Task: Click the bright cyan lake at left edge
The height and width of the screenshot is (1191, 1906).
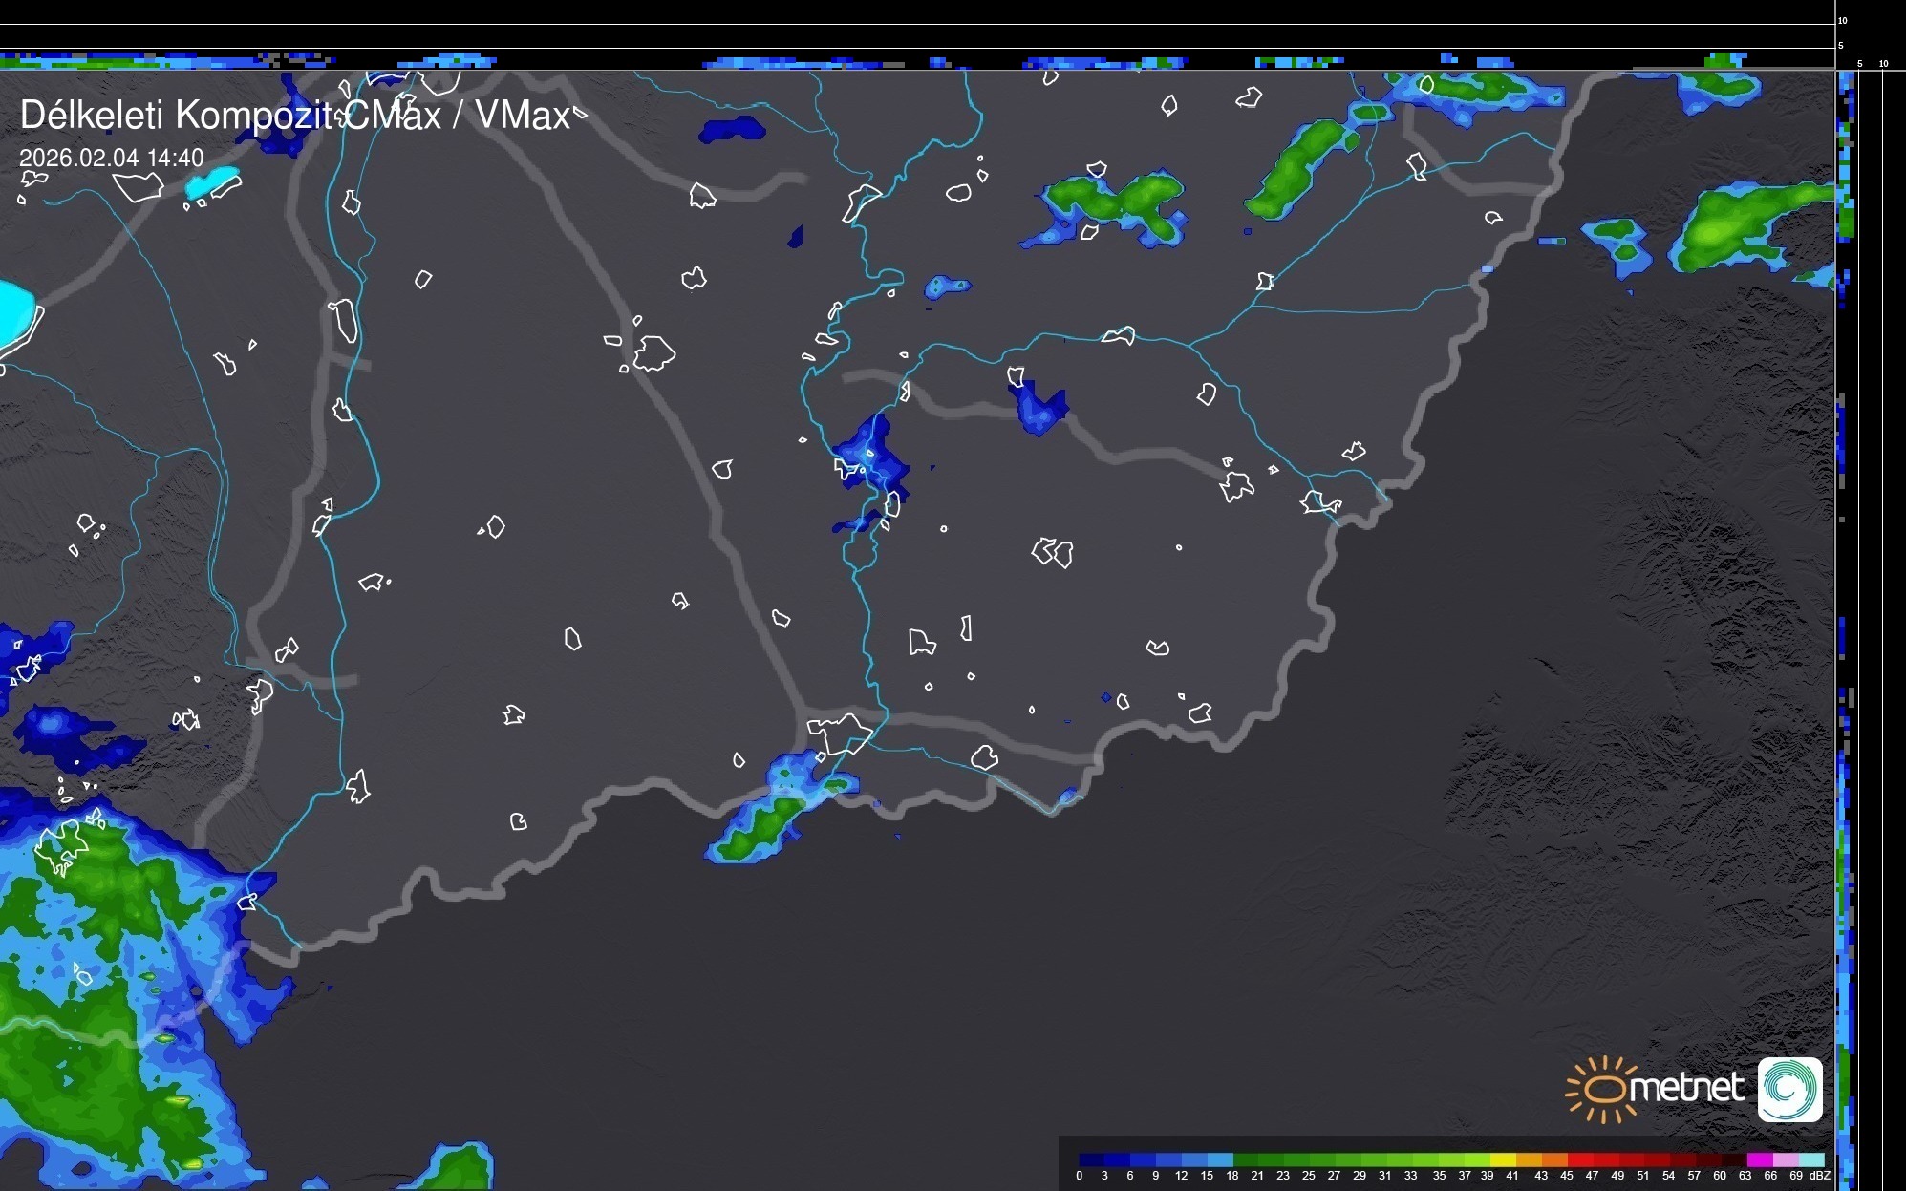Action: pos(13,313)
